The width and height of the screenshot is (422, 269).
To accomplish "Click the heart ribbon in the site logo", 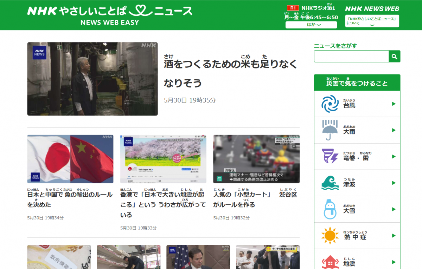I will click(141, 11).
